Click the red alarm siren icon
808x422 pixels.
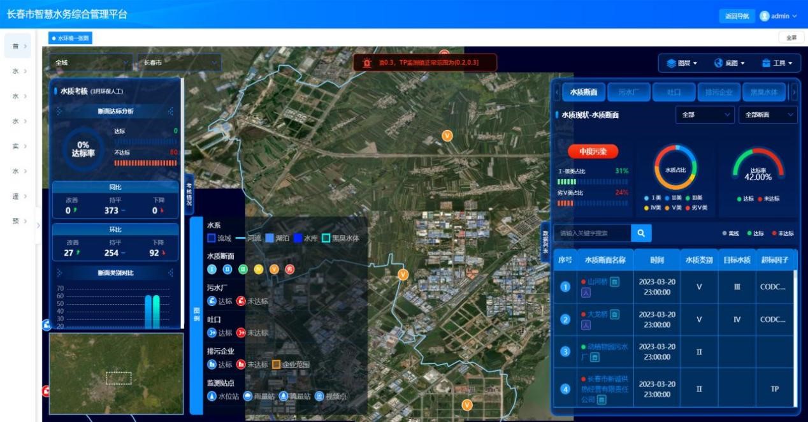367,62
